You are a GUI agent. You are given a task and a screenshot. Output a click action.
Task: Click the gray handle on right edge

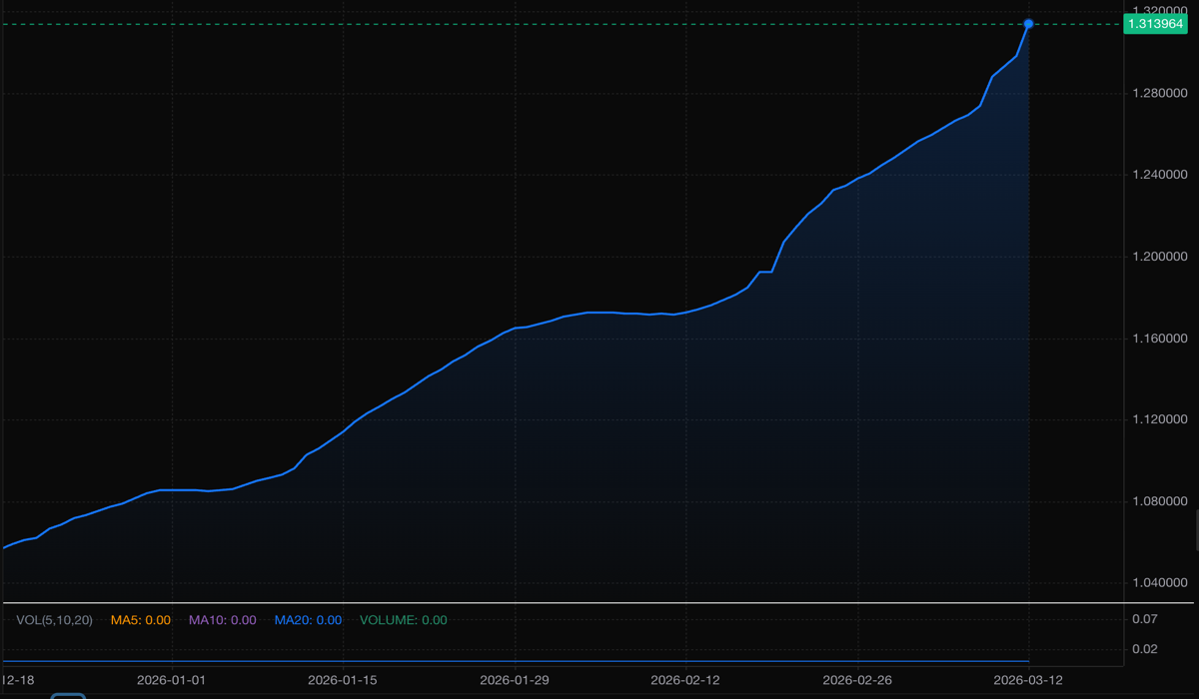click(x=1195, y=529)
